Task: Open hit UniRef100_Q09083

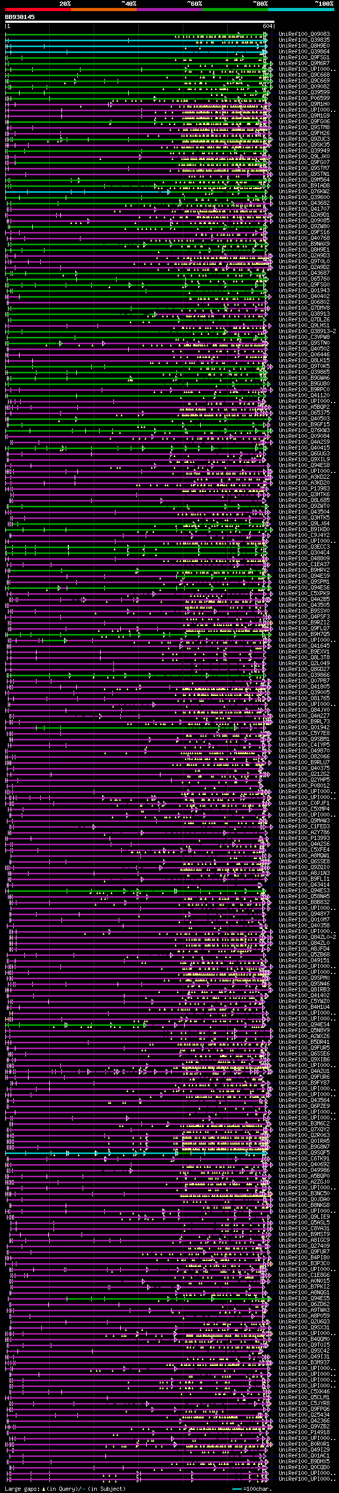Action: (304, 34)
